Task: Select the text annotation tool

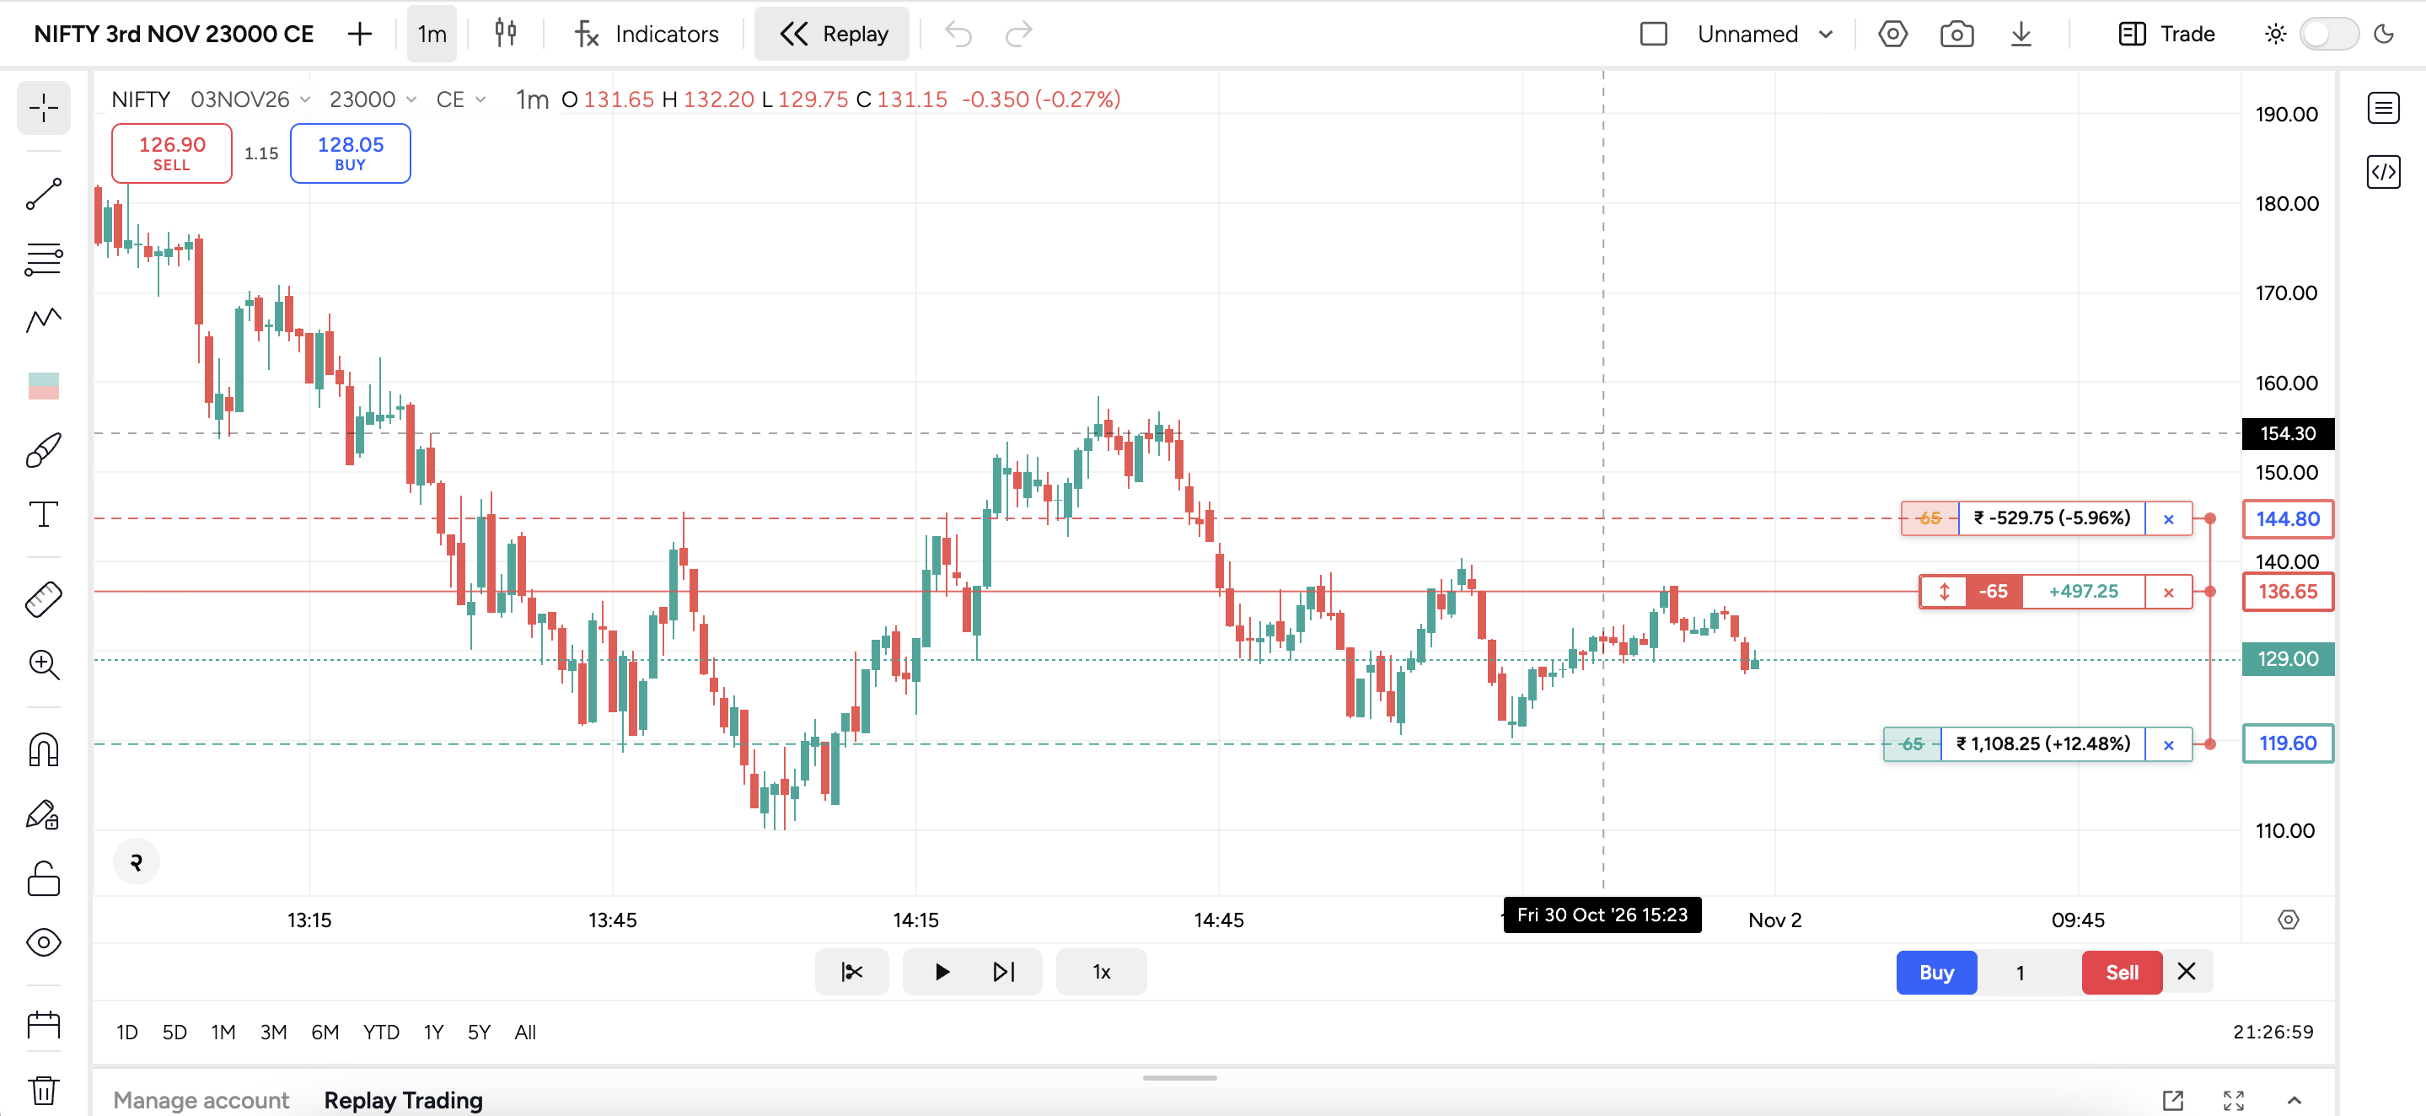Action: (43, 514)
